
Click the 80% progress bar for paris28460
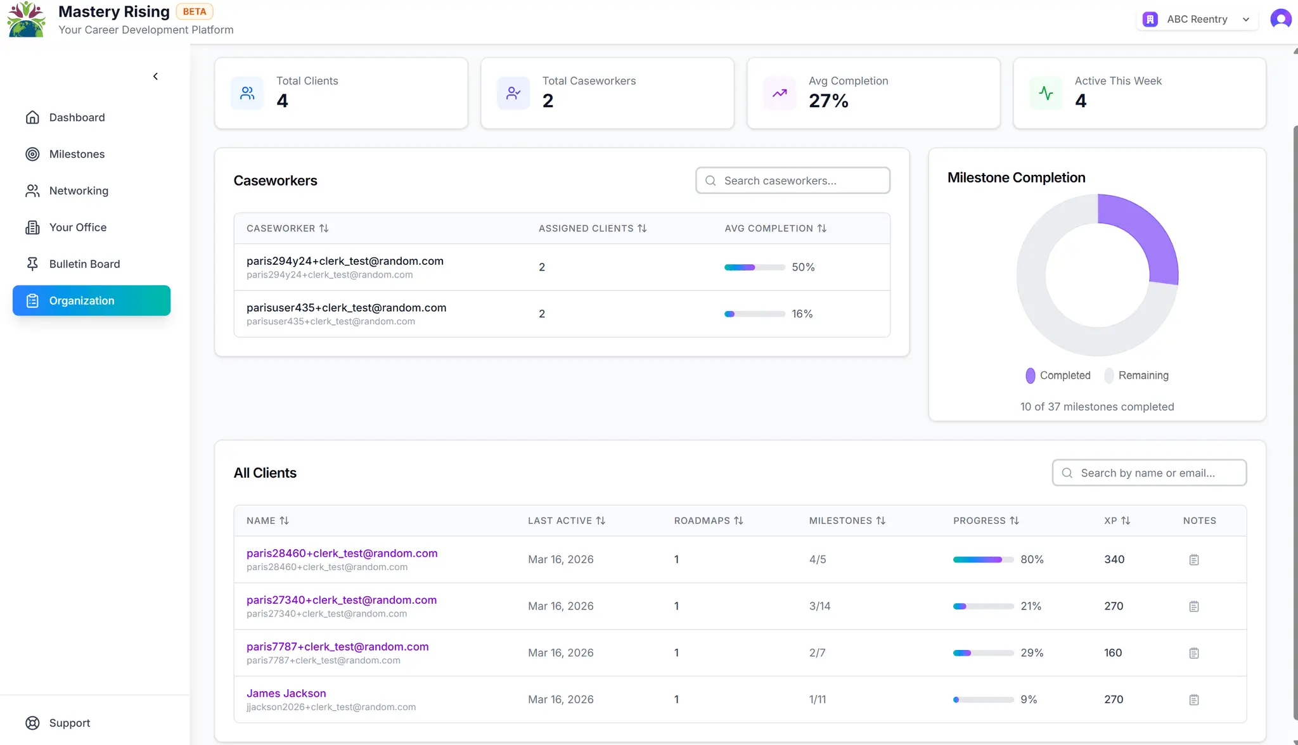983,559
